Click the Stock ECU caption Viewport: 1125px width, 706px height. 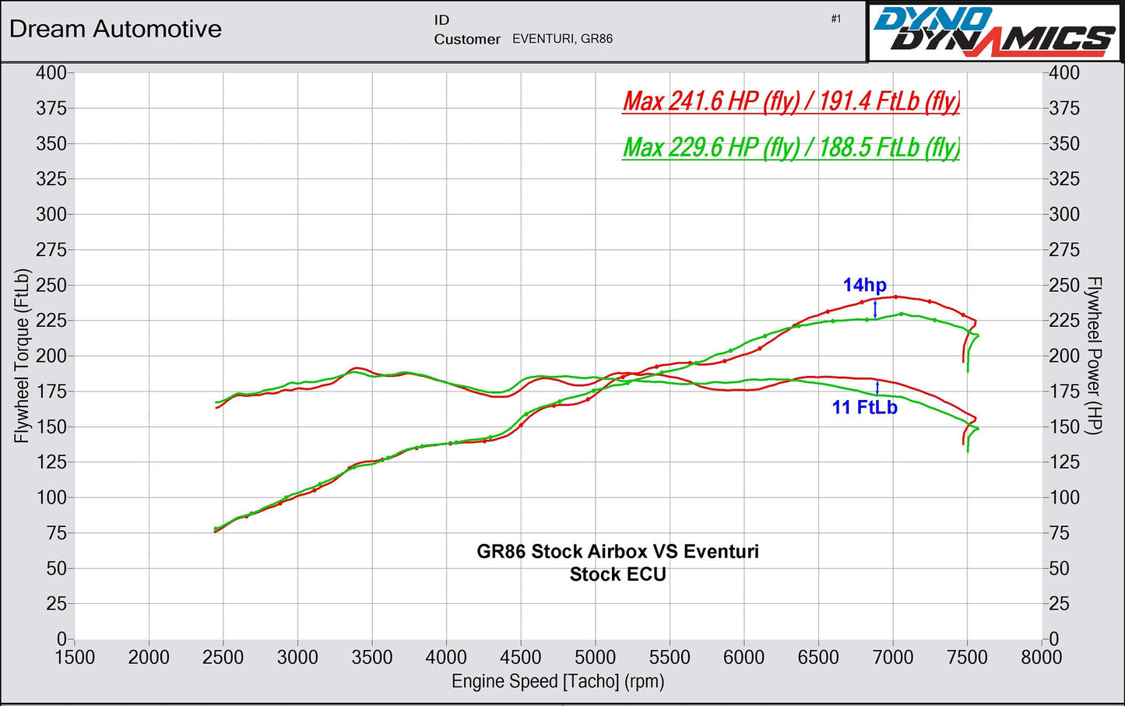point(617,574)
